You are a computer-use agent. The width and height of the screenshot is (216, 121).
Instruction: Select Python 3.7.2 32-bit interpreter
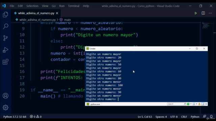[x=15, y=117]
